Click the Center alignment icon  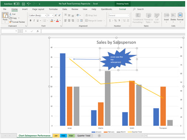69,21
